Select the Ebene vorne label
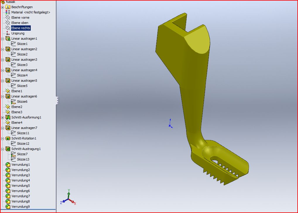 pos(20,18)
